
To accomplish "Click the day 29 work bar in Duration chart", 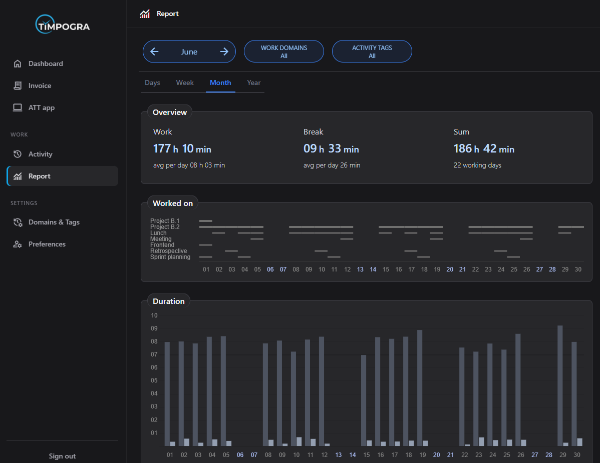I will click(x=560, y=386).
